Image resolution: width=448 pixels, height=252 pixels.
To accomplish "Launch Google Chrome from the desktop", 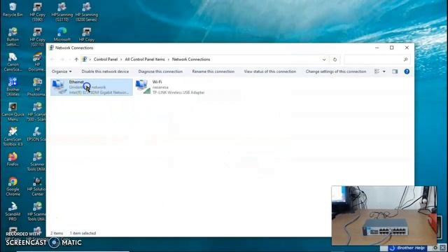I will point(13,187).
